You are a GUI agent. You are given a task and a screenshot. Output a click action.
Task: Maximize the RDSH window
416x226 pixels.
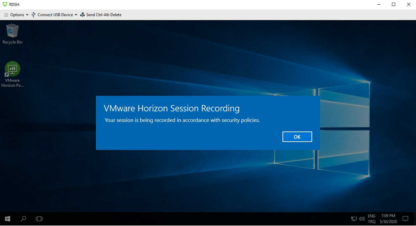394,5
